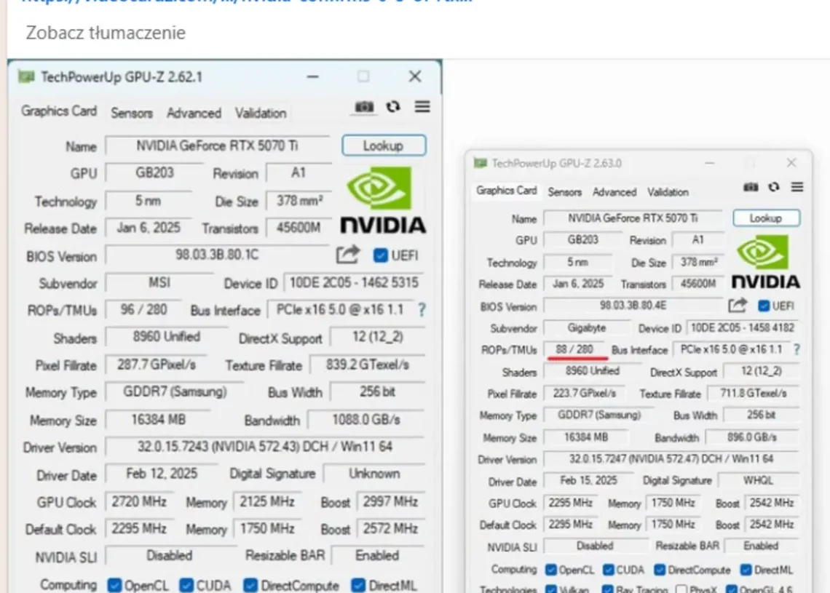
Task: Click the Texture Fillrate '711.8 GTexel/s' value
Action: [x=754, y=393]
